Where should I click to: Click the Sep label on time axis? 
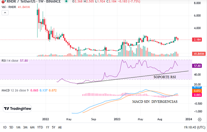(x=93, y=119)
